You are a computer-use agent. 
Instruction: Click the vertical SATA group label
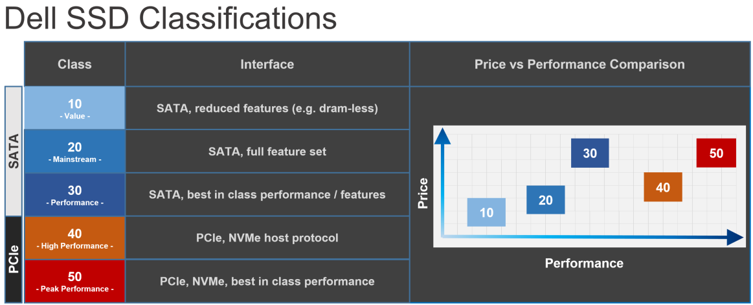(14, 151)
